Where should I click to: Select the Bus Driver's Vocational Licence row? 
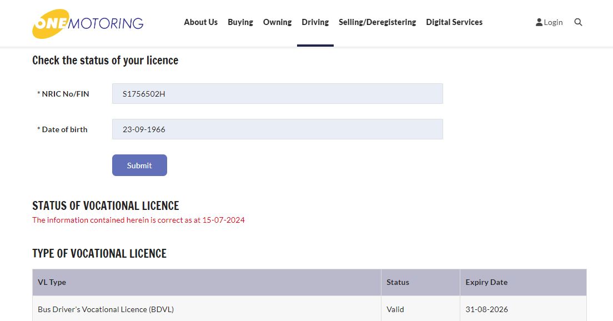point(105,309)
